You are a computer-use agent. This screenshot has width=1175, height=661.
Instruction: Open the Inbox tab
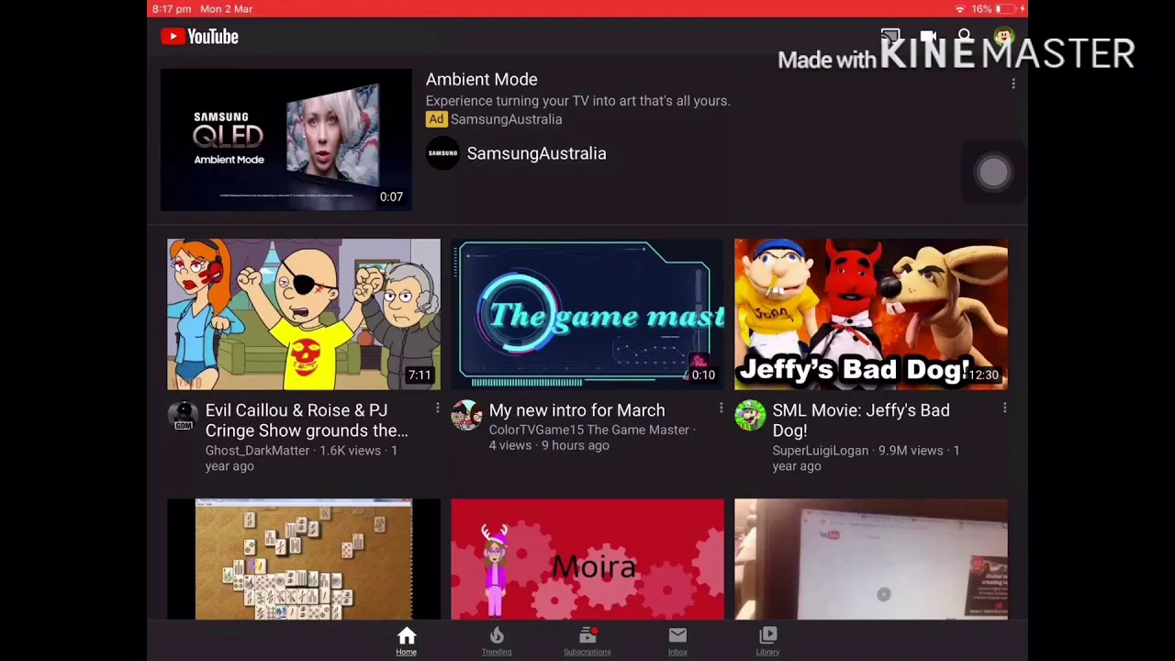pyautogui.click(x=677, y=641)
